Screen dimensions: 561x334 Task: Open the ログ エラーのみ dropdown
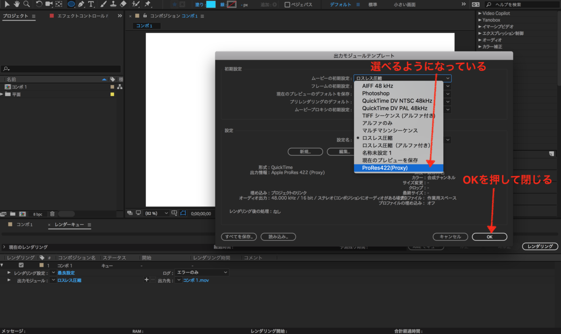(x=201, y=272)
